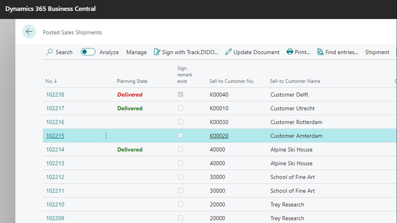Click the Print printer icon
This screenshot has height=223, width=397.
[x=290, y=52]
